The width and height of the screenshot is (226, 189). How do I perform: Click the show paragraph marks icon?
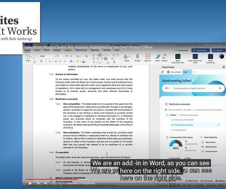coord(114,62)
